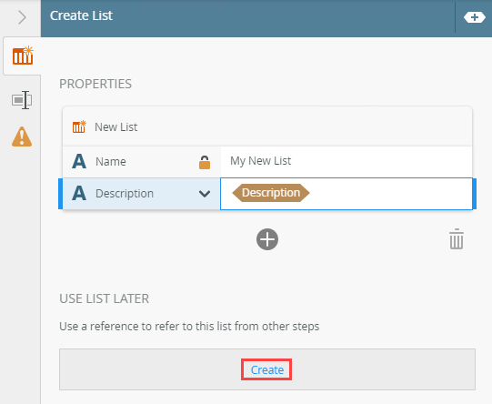Viewport: 492px width, 404px height.
Task: Open the warning errors tab icon
Action: pos(22,136)
